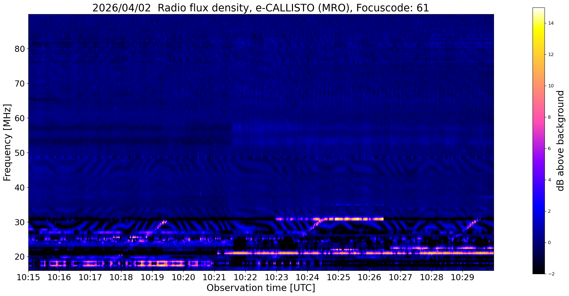This screenshot has height=296, width=569.
Task: Click the 10:24 time tick label
Action: (x=307, y=277)
